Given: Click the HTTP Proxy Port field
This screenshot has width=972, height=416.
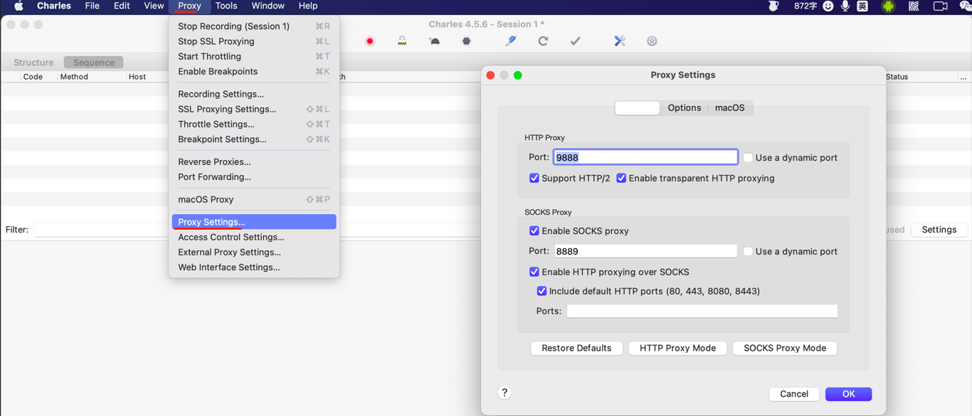Looking at the screenshot, I should pos(645,157).
